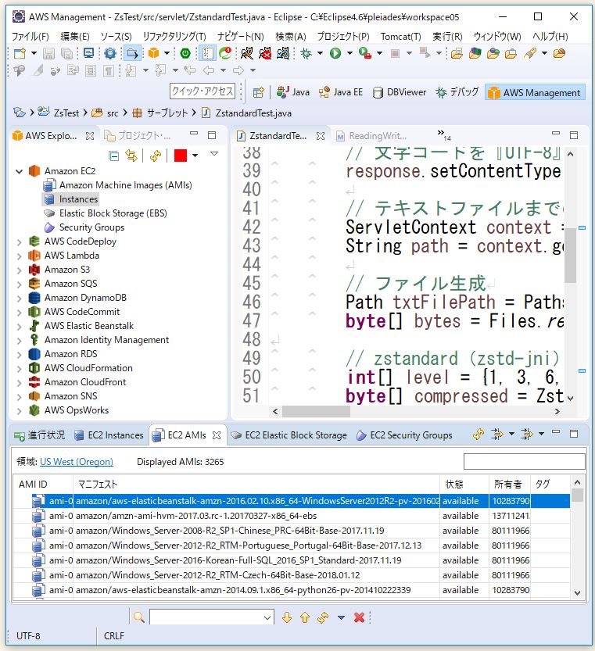Switch to the Java EE perspective
The image size is (595, 651).
click(341, 92)
